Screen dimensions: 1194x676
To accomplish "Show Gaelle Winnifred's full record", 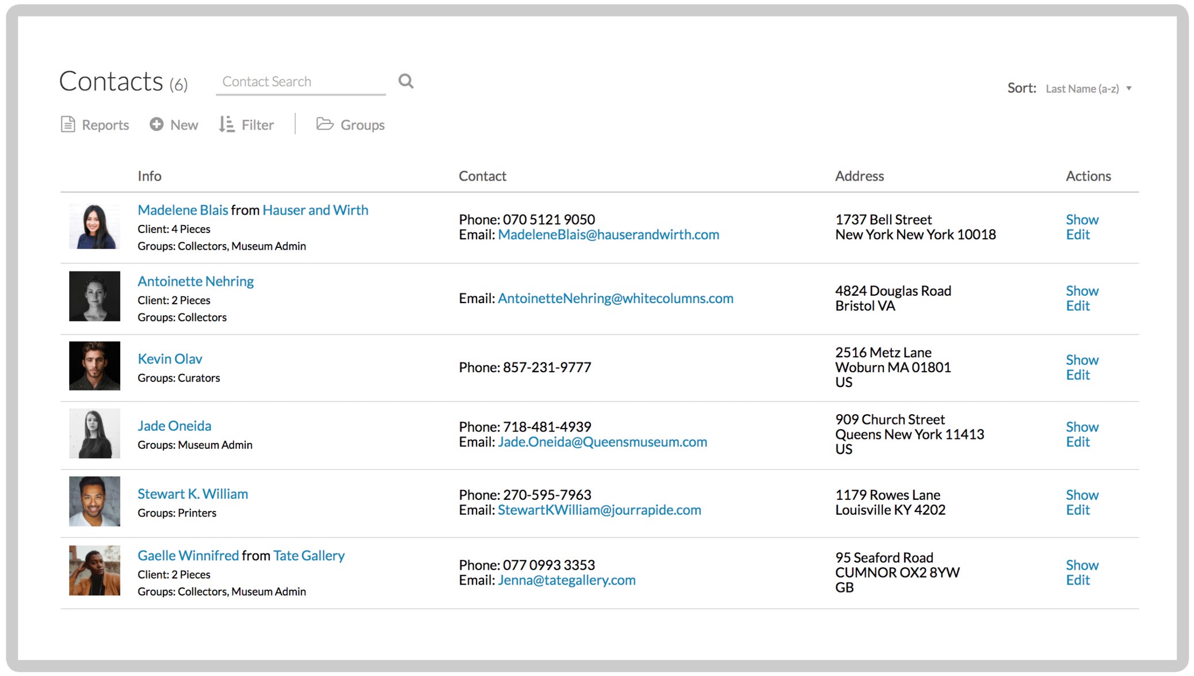I will [x=1082, y=565].
